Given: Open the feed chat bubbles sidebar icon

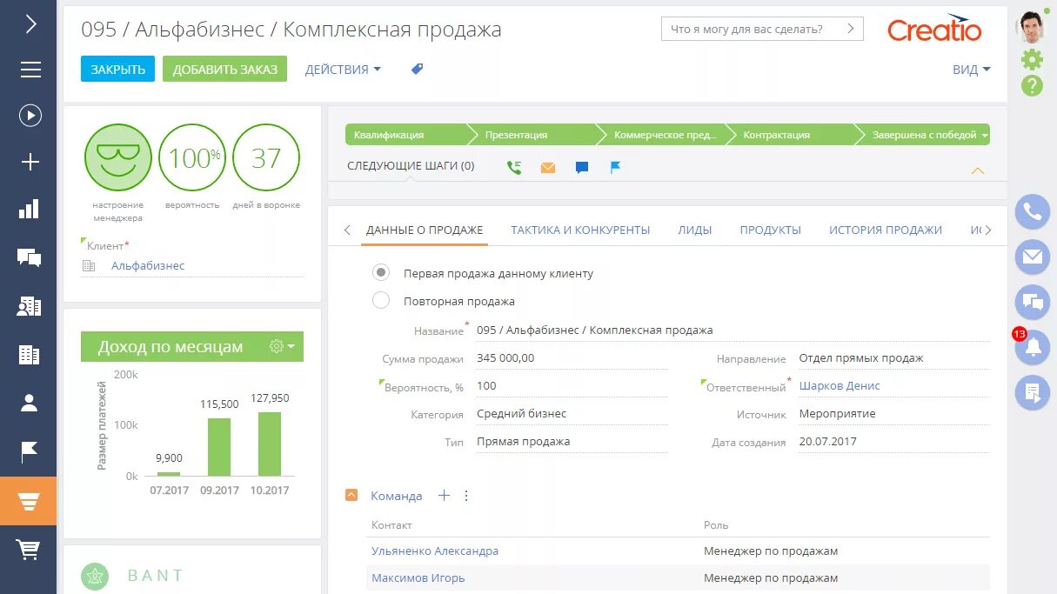Looking at the screenshot, I should [30, 257].
